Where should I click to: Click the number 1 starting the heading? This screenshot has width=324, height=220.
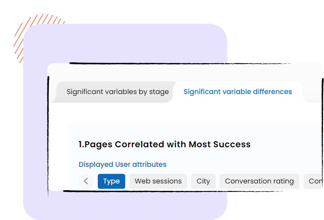pos(80,144)
